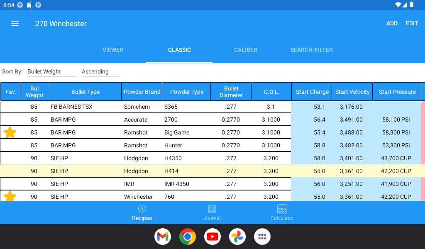The width and height of the screenshot is (425, 249).
Task: Select the CLASSIC tab
Action: tap(179, 50)
